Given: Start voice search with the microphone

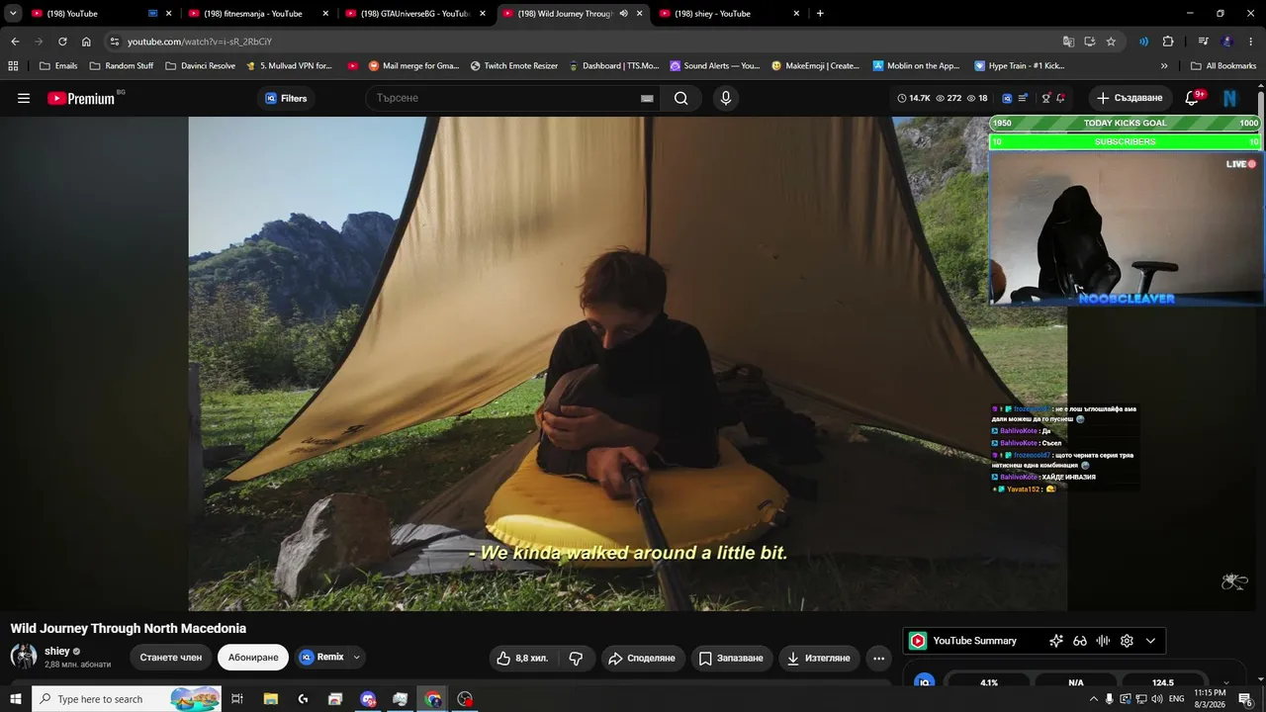Looking at the screenshot, I should [726, 98].
